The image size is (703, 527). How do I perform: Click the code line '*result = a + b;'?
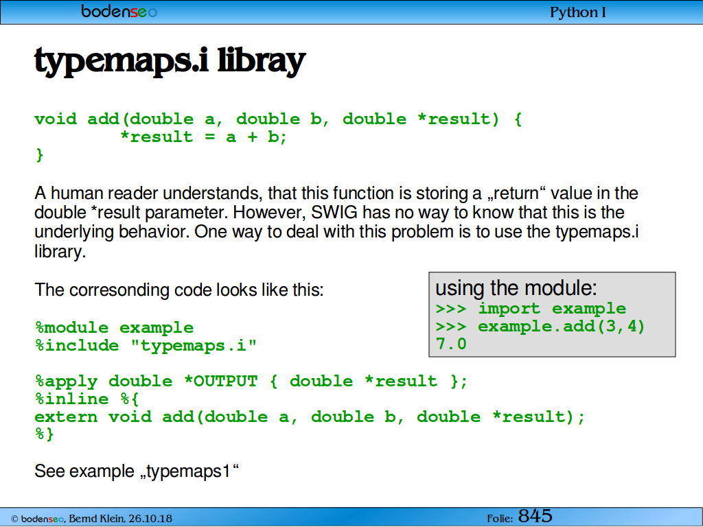[203, 137]
